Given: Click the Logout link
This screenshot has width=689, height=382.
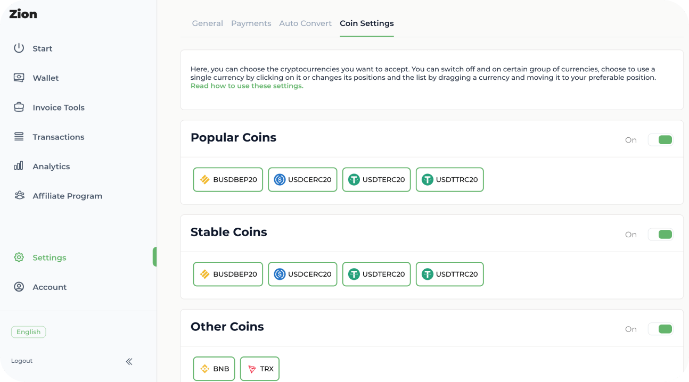Looking at the screenshot, I should [22, 361].
